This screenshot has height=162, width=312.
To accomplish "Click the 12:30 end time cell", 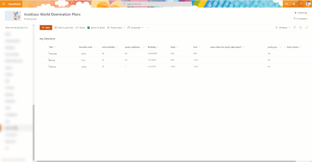I will pos(196,60).
